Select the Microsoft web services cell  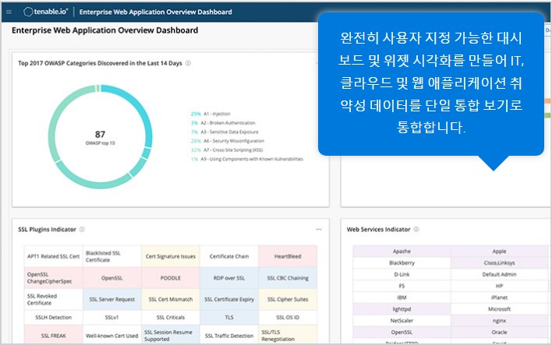(x=500, y=309)
